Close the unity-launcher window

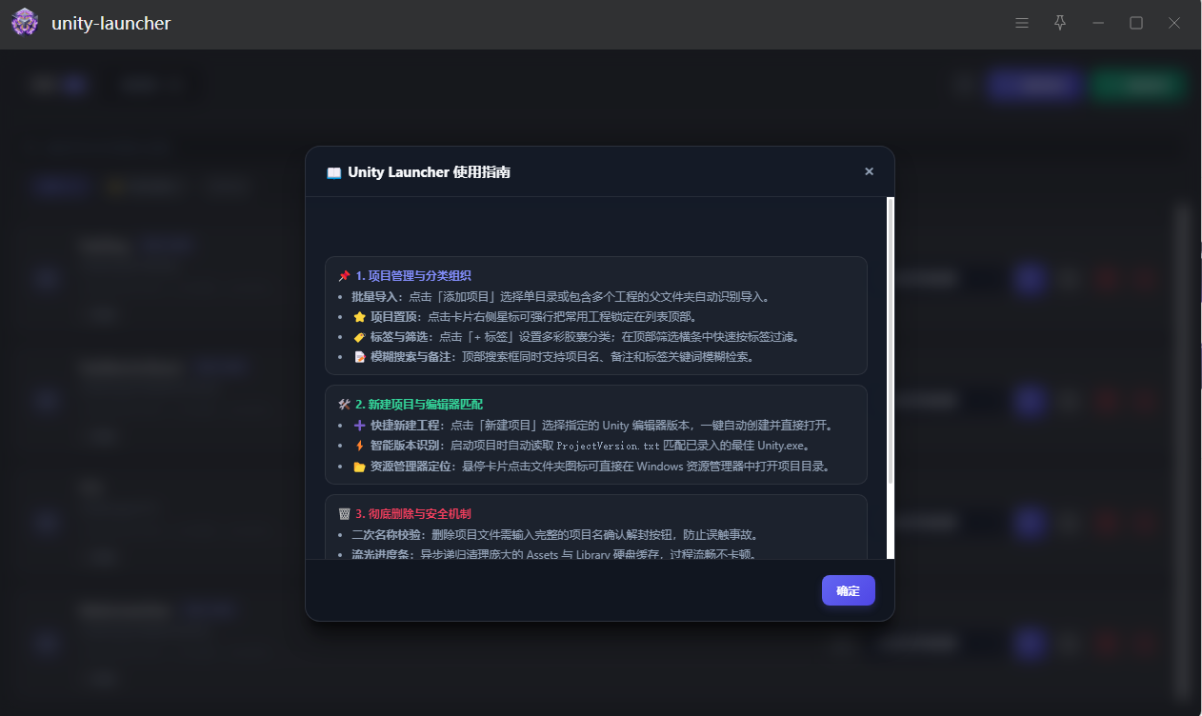1174,23
